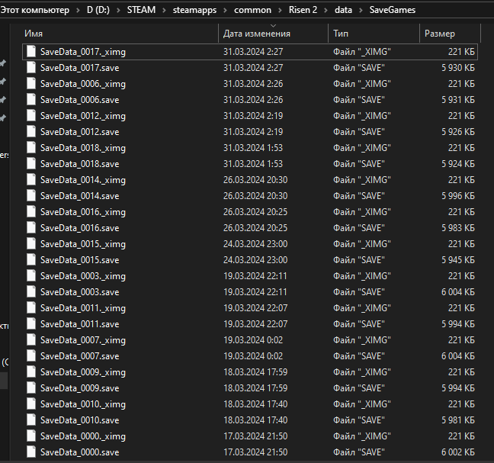Viewport: 494px width, 463px height.
Task: Click the SaveData_0007.save file icon
Action: tap(31, 356)
